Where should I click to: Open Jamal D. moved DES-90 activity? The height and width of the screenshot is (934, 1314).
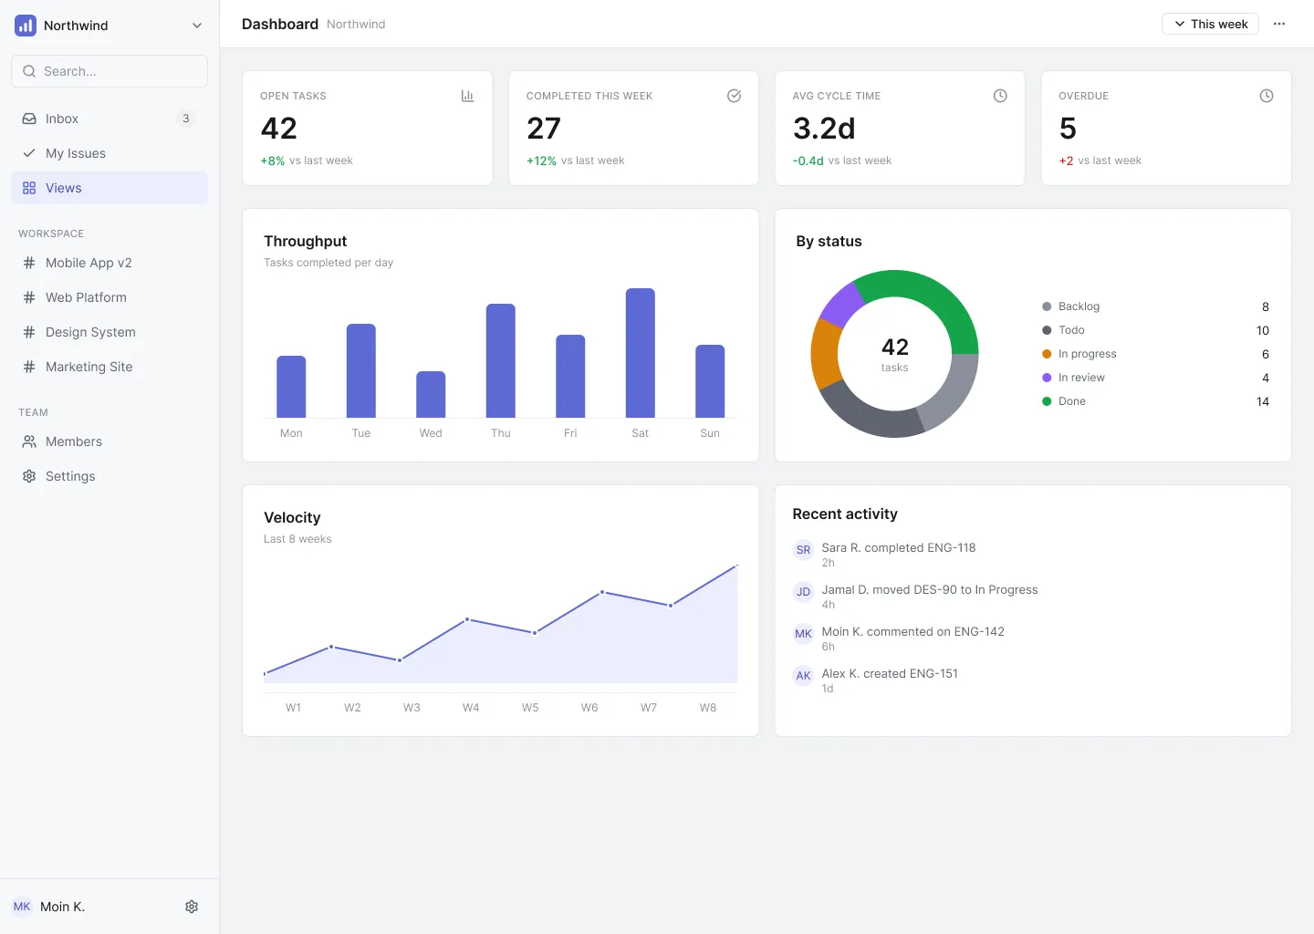pyautogui.click(x=1033, y=597)
